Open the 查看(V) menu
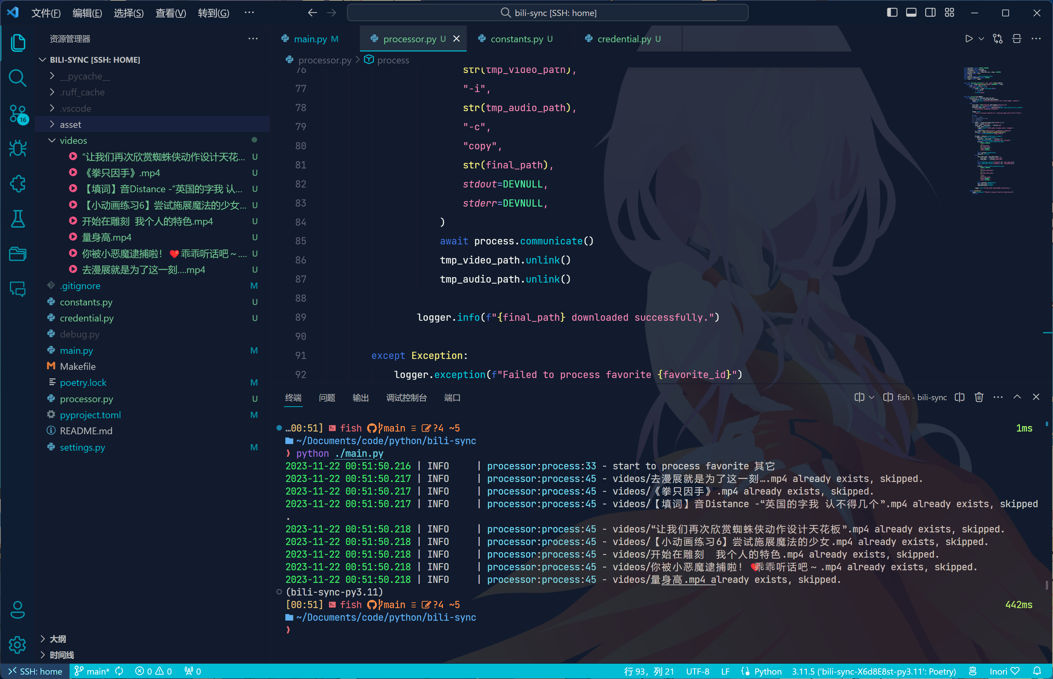The image size is (1053, 679). coord(171,13)
